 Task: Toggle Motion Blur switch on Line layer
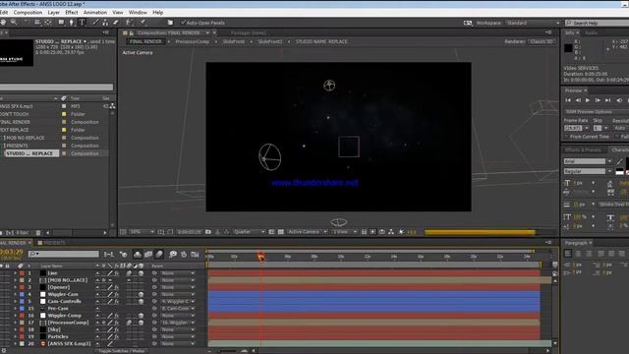click(x=129, y=273)
